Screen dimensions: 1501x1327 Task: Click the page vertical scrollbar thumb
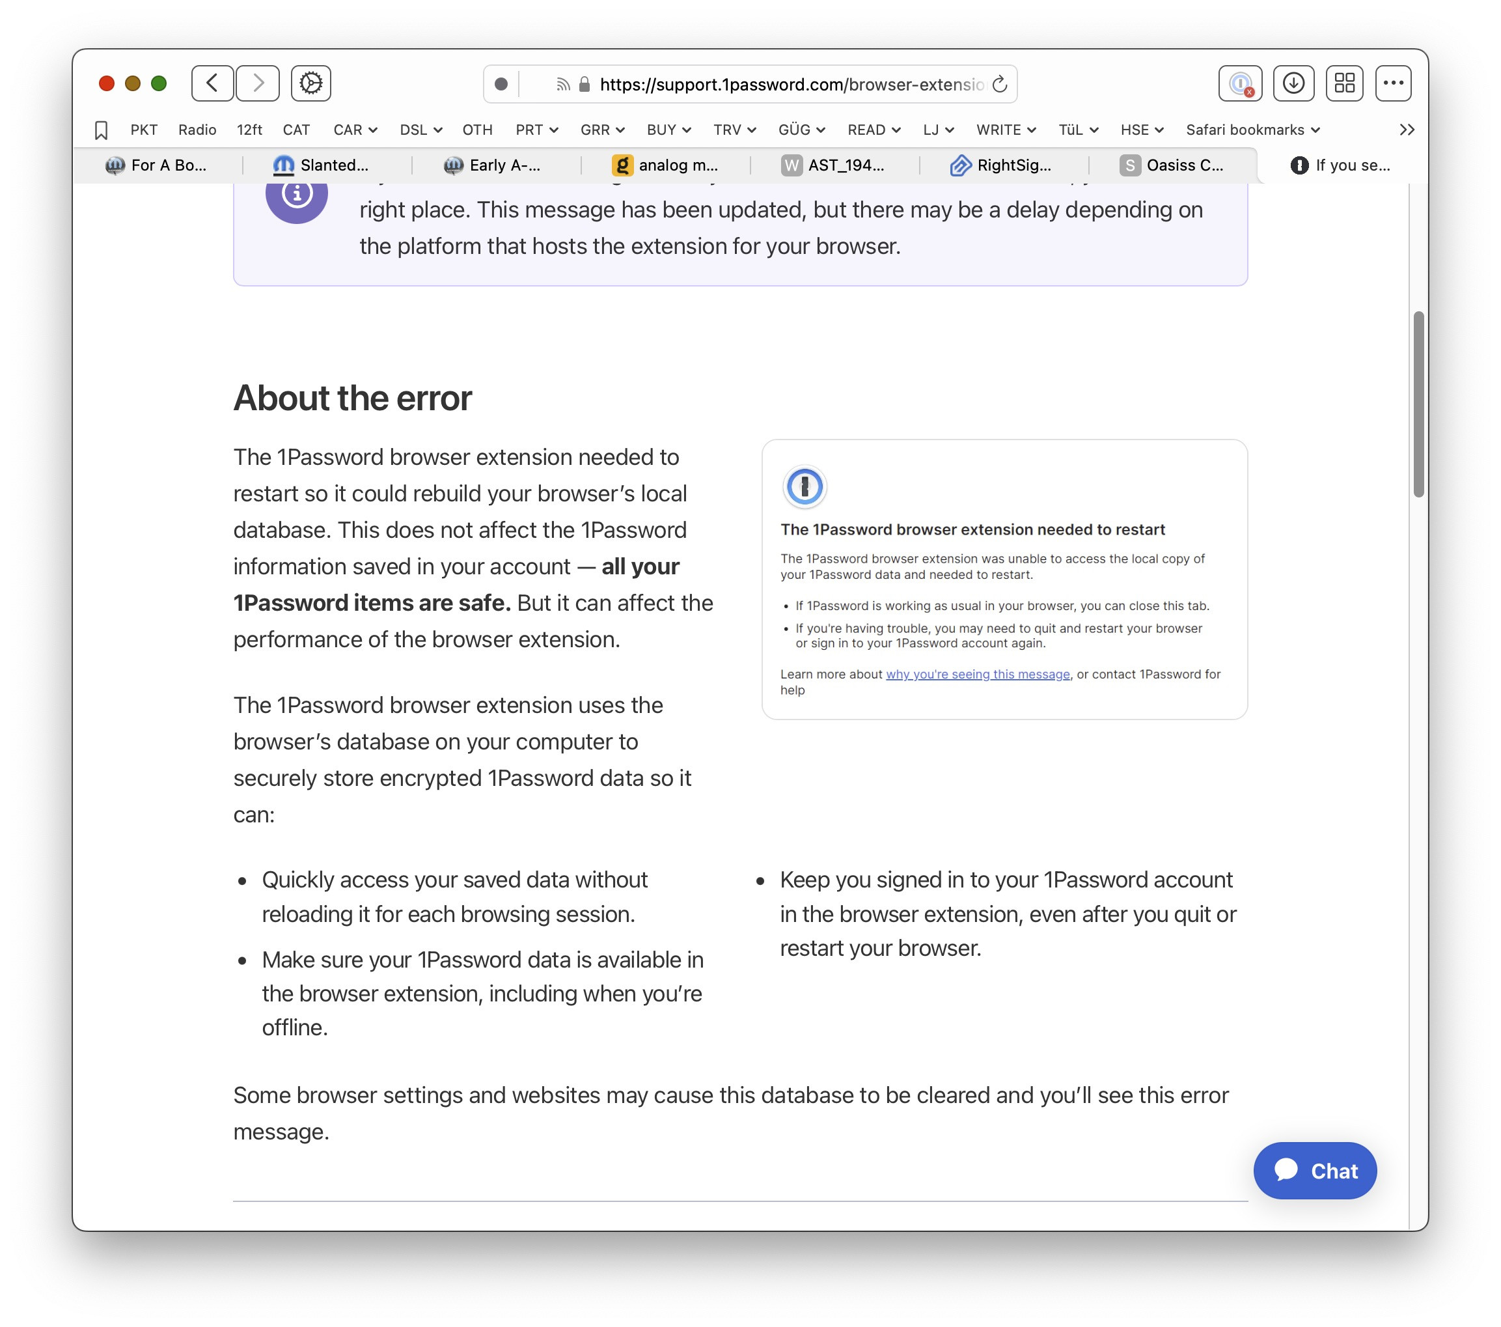(x=1418, y=404)
